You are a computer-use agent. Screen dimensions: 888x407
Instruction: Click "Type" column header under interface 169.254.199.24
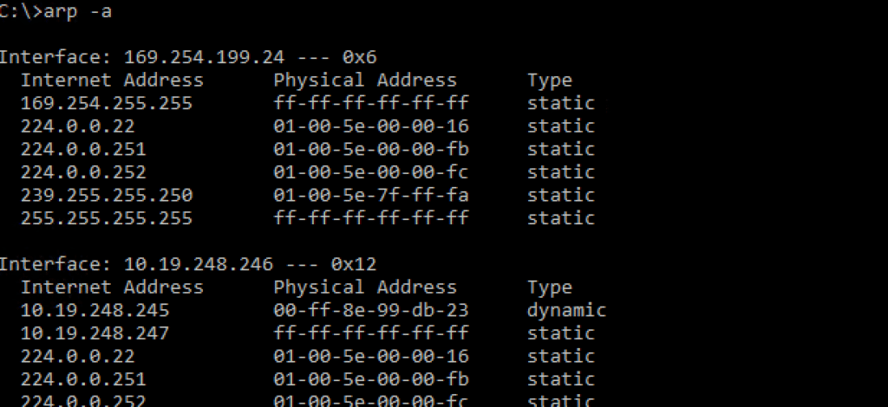point(550,81)
